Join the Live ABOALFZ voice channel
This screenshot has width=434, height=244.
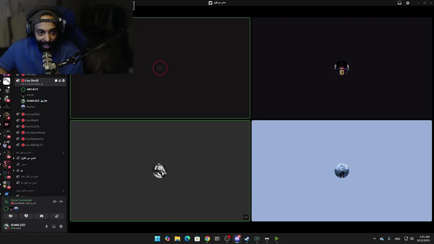pyautogui.click(x=40, y=145)
